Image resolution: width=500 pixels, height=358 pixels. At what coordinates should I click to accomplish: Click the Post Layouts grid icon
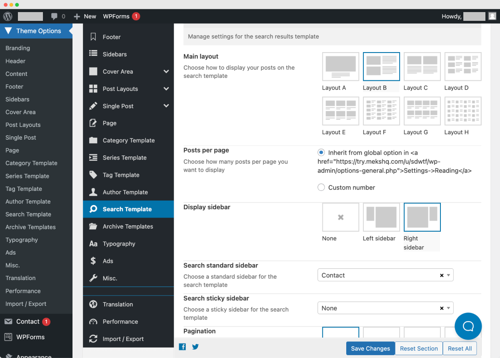coord(93,88)
